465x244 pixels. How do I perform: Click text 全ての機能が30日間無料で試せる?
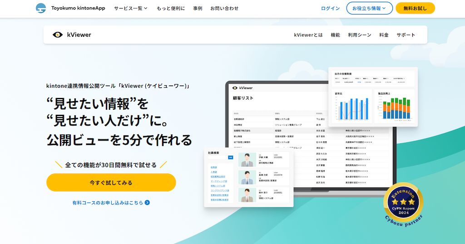pyautogui.click(x=111, y=165)
